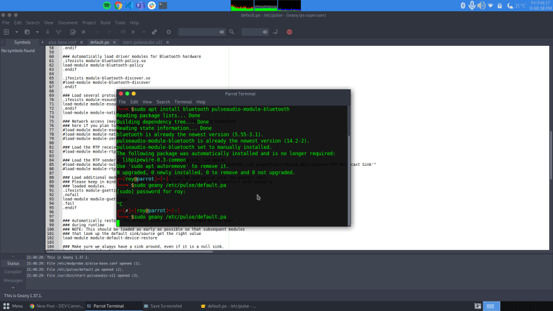Screen dimensions: 553x311
Task: Open Geany Project menu
Action: coord(89,23)
